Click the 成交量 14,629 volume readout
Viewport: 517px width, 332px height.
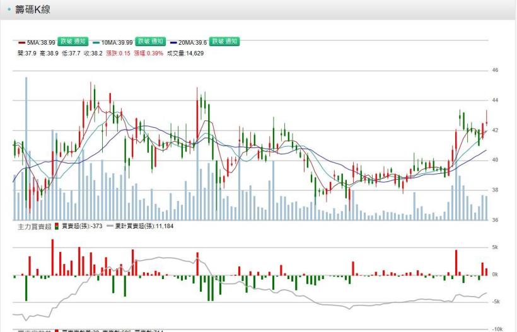[x=185, y=54]
